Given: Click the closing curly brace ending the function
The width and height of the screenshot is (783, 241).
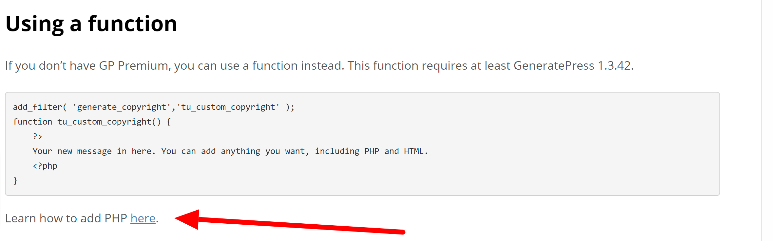Looking at the screenshot, I should (15, 181).
